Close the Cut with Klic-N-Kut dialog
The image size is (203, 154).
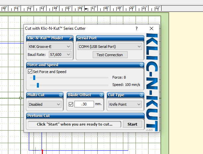[x=152, y=28]
